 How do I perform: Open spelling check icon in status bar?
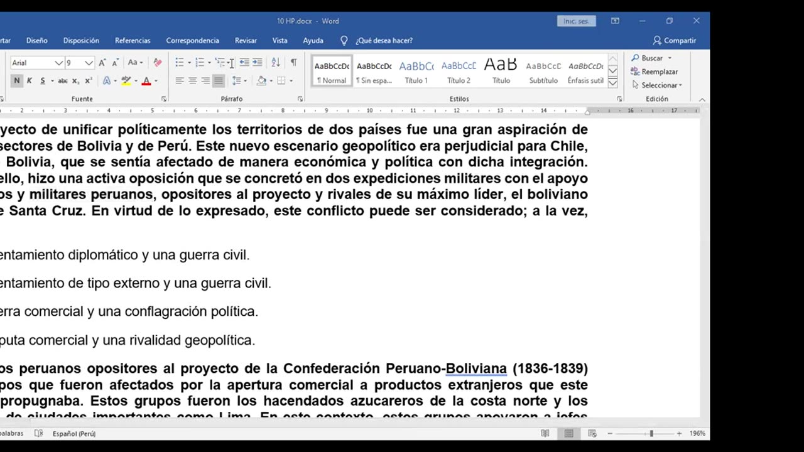click(x=38, y=433)
